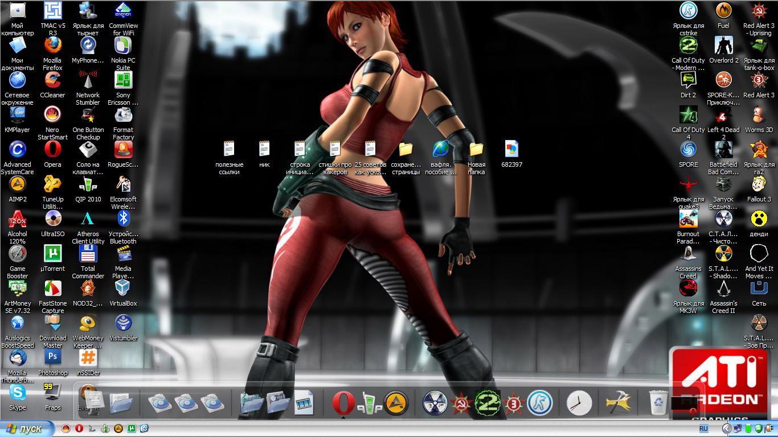Launch Counter-Strike from the dock
This screenshot has width=778, height=437.
pyautogui.click(x=539, y=403)
